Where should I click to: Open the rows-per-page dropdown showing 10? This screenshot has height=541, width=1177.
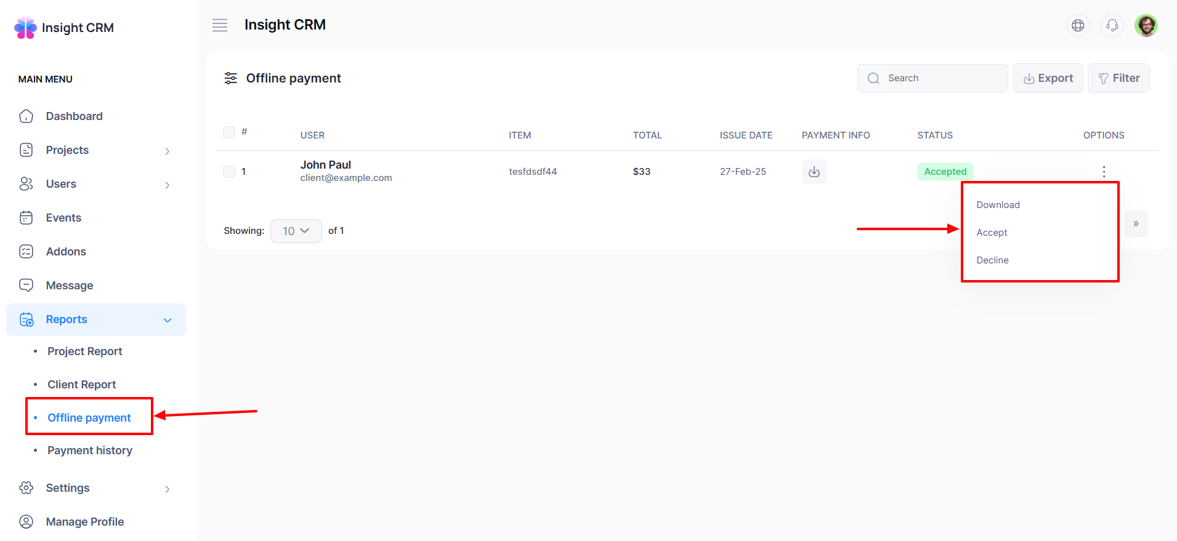296,231
